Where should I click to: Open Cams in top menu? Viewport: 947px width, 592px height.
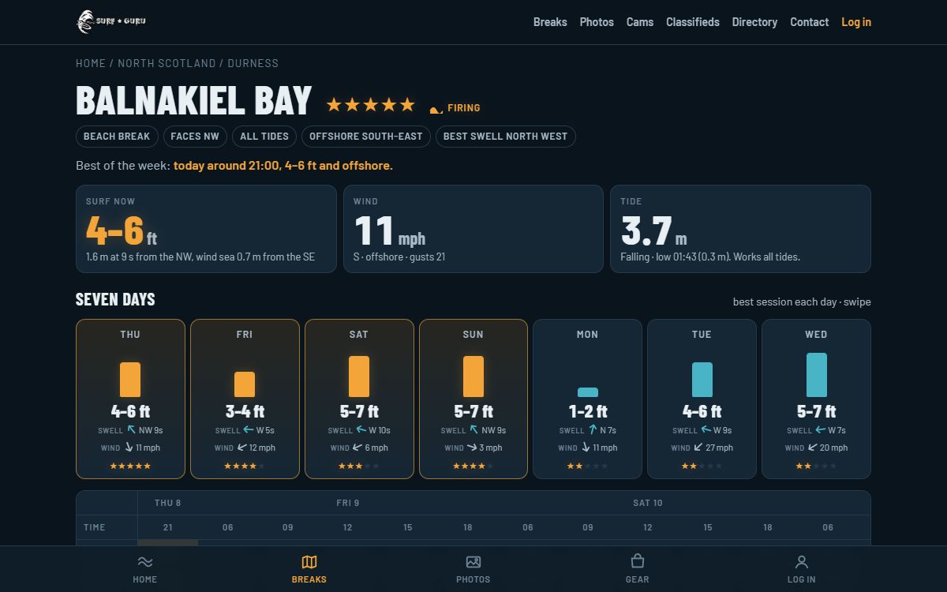[640, 22]
